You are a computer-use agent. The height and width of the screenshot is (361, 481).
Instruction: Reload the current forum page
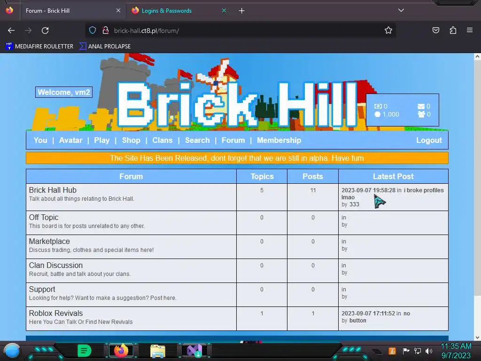45,31
